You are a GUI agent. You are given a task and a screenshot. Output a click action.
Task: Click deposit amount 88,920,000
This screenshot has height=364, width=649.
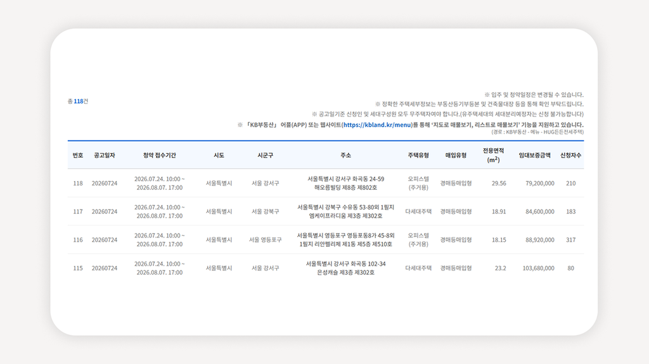(540, 239)
